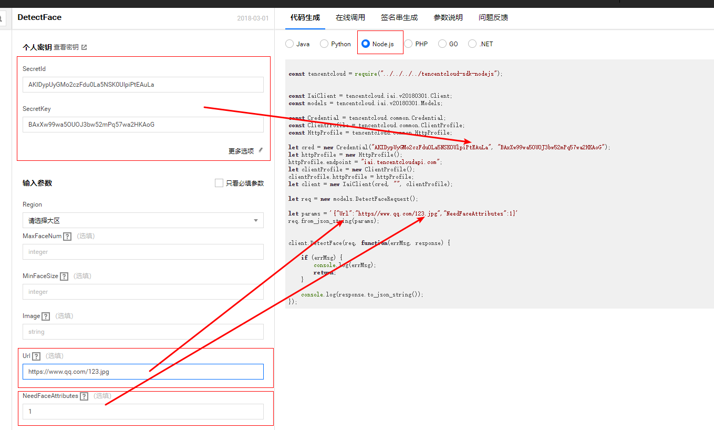Select the Python radio button

(x=324, y=44)
